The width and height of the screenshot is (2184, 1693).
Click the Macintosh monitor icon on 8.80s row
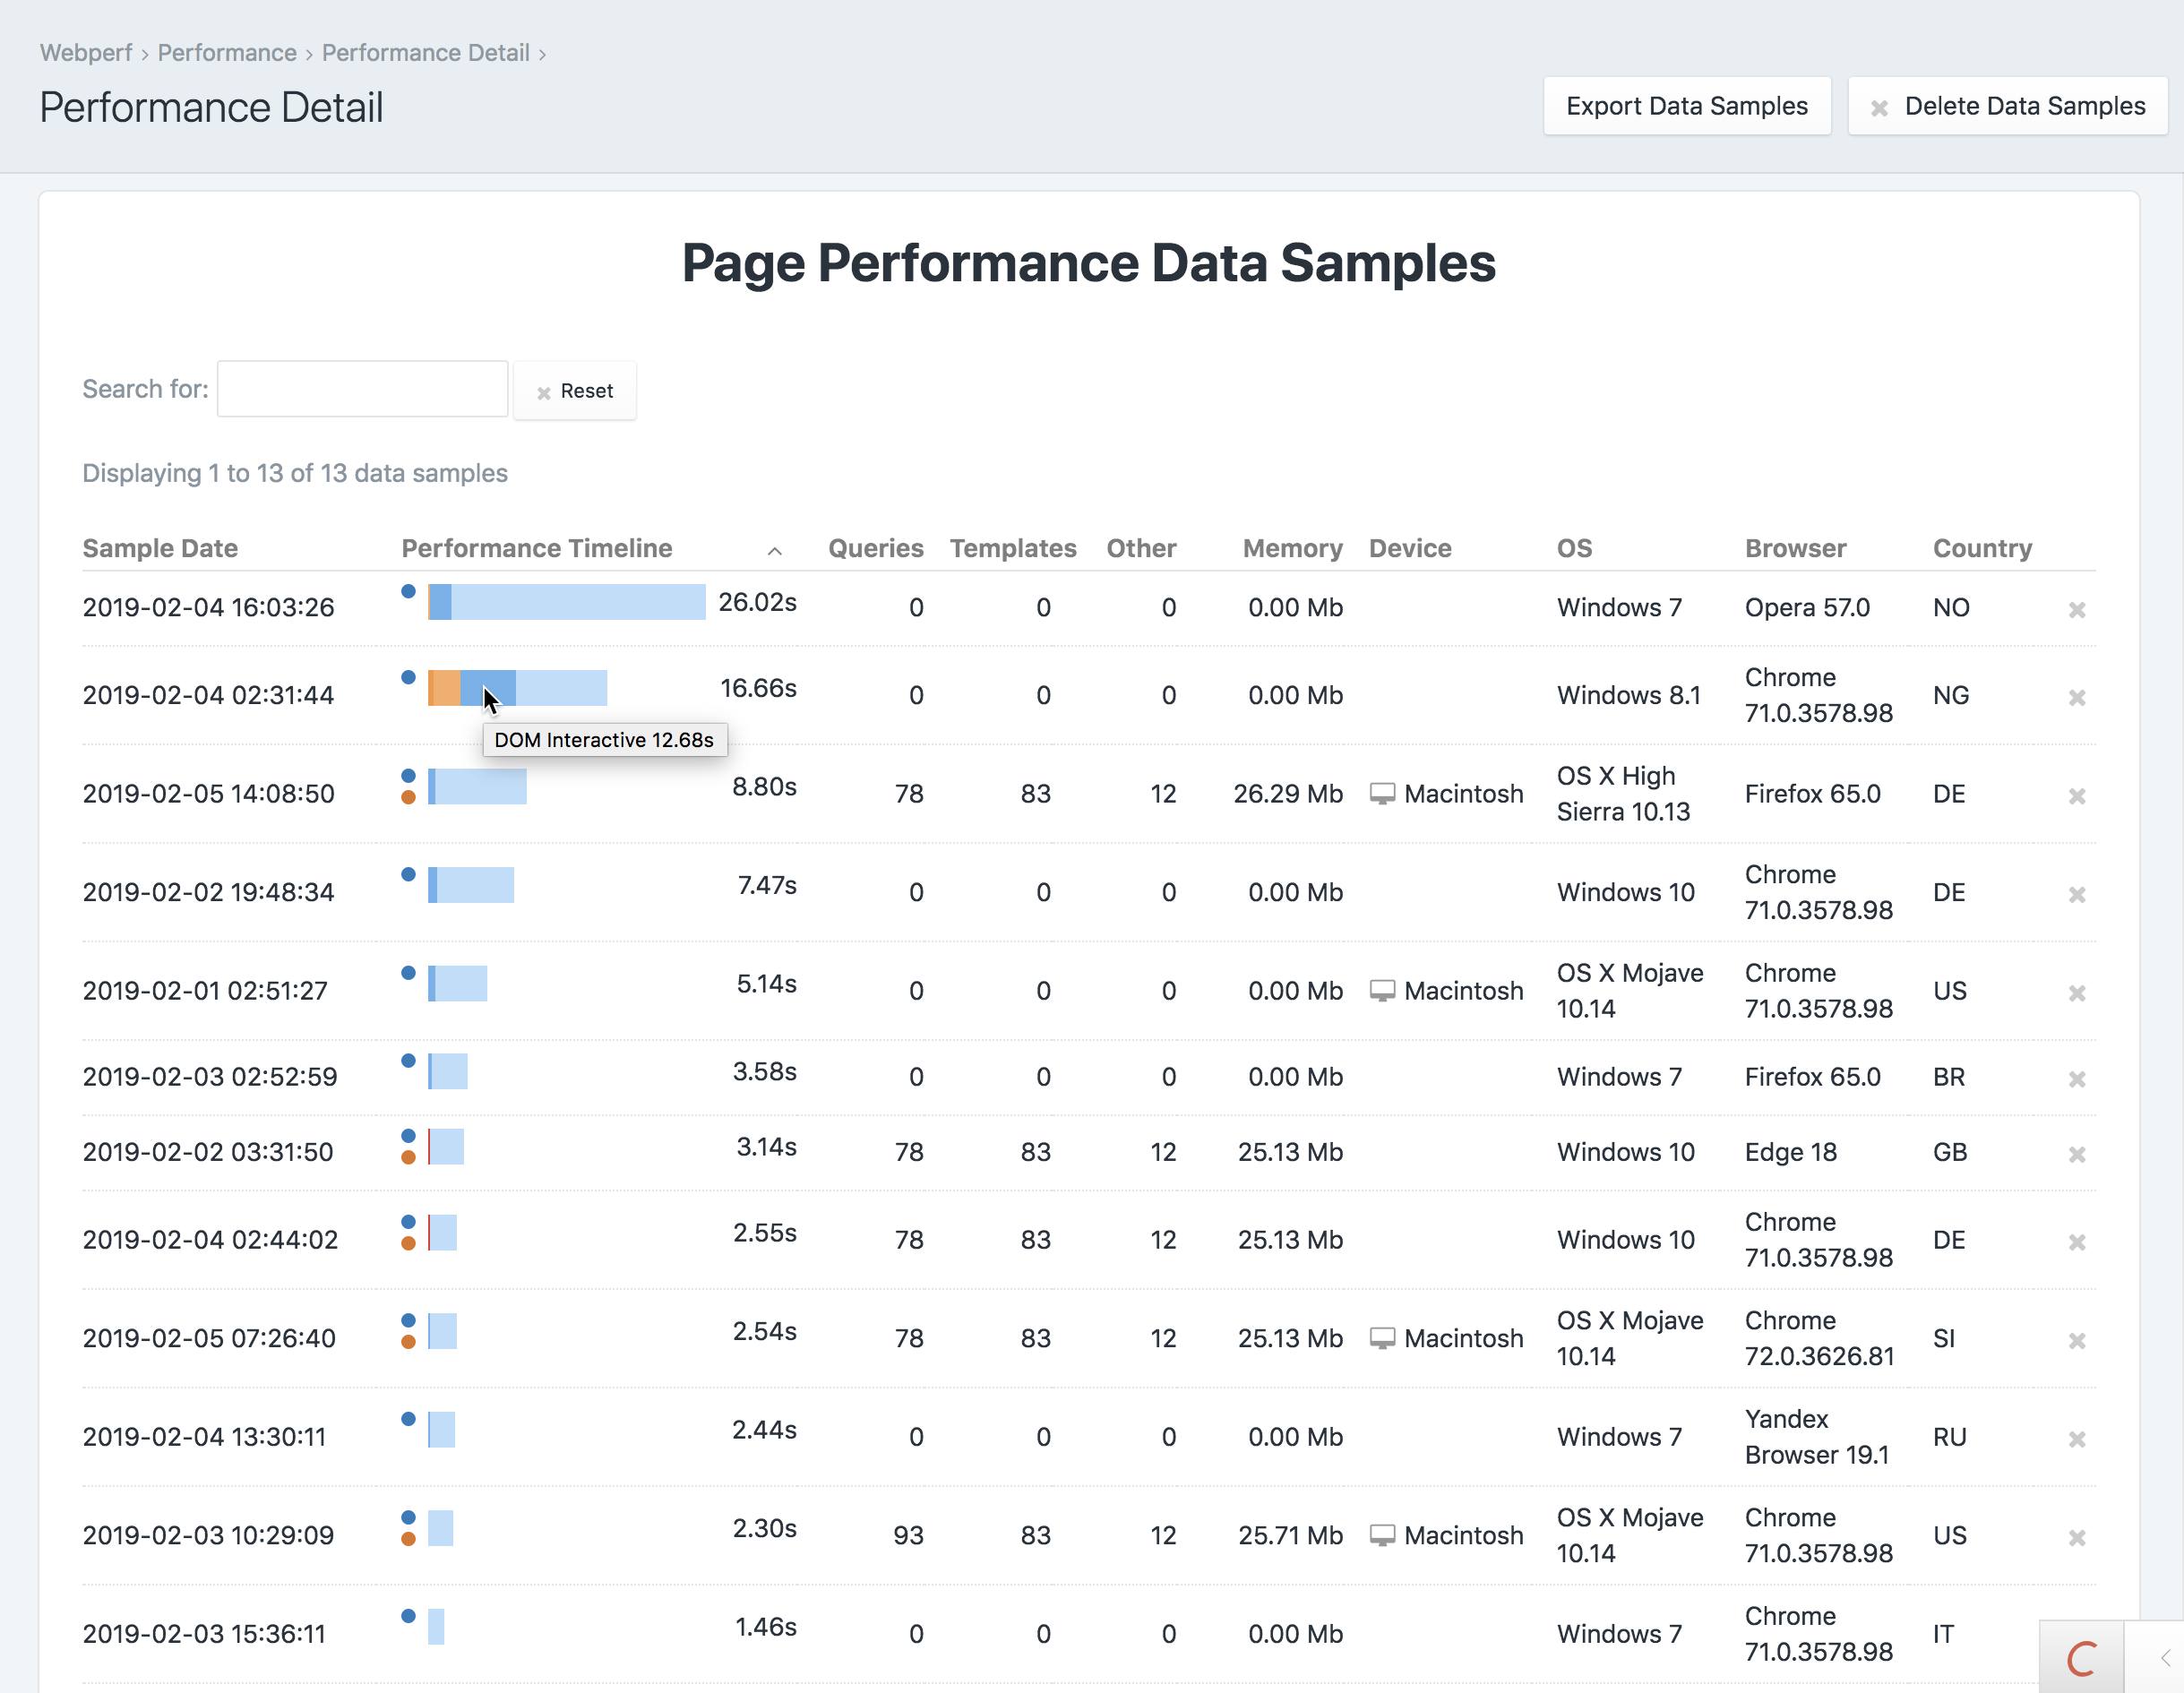coord(1383,792)
